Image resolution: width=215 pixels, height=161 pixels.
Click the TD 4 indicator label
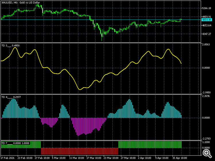(x=11, y=97)
